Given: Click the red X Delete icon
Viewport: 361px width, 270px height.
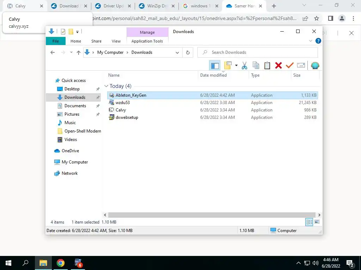Looking at the screenshot, I should [279, 66].
